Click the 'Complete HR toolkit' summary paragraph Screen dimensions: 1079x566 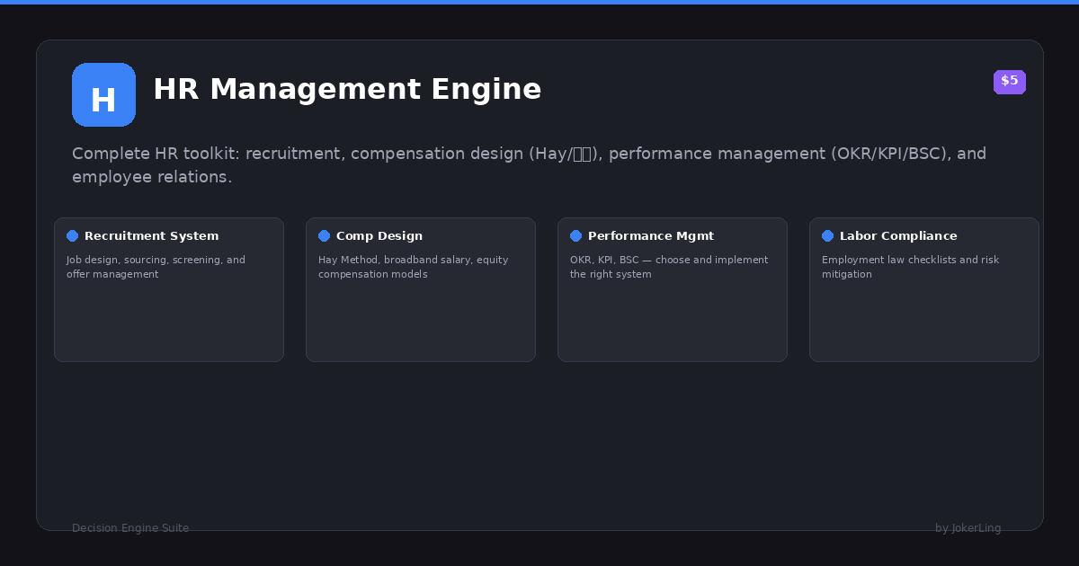pyautogui.click(x=530, y=165)
